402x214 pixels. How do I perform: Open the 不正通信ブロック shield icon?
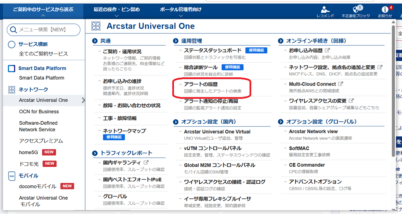pos(356,9)
